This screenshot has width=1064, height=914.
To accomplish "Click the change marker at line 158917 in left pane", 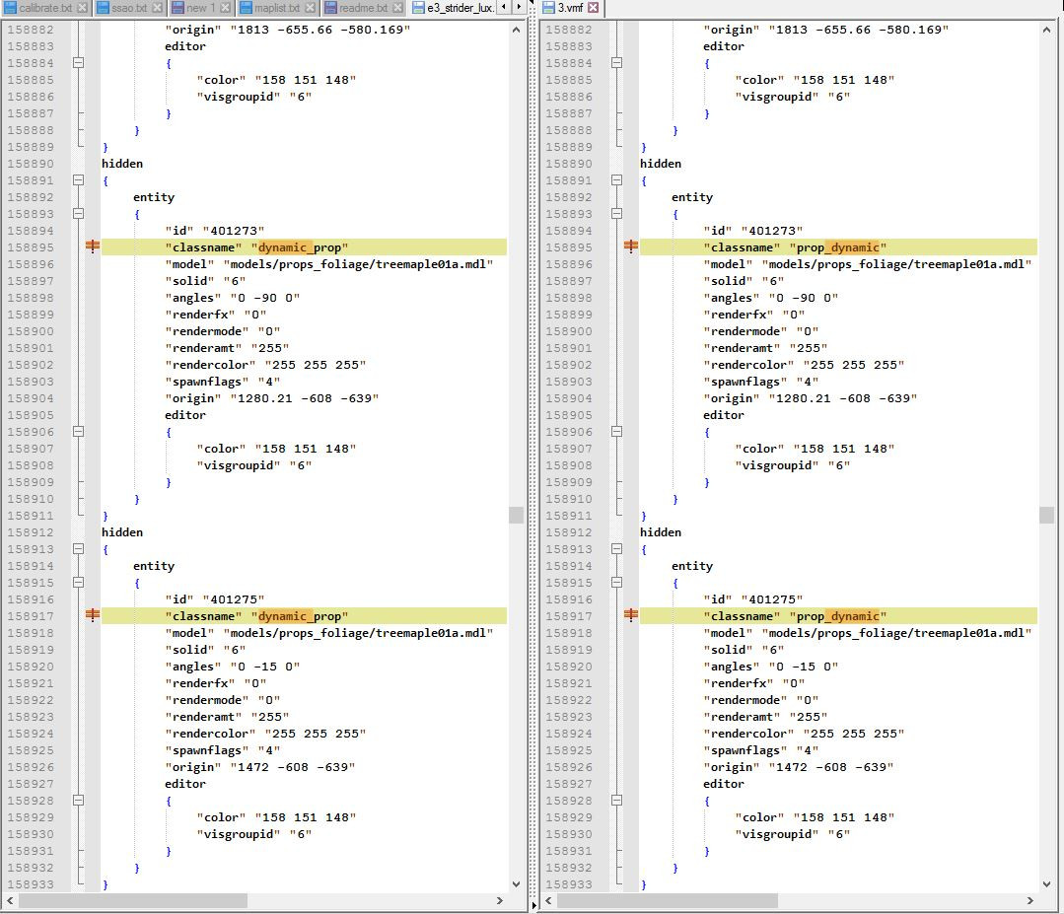I will coord(92,616).
